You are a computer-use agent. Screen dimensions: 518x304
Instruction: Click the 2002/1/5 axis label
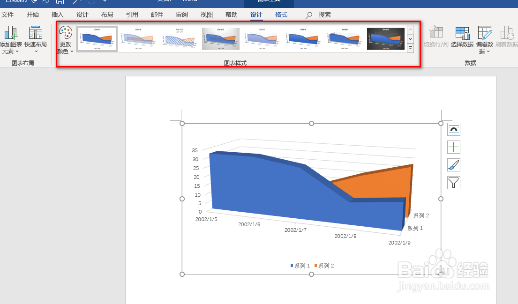tap(206, 219)
